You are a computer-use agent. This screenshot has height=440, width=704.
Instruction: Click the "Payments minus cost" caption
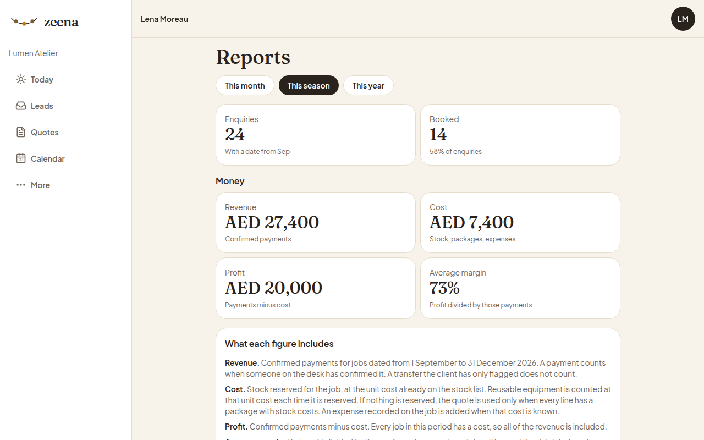(x=258, y=305)
